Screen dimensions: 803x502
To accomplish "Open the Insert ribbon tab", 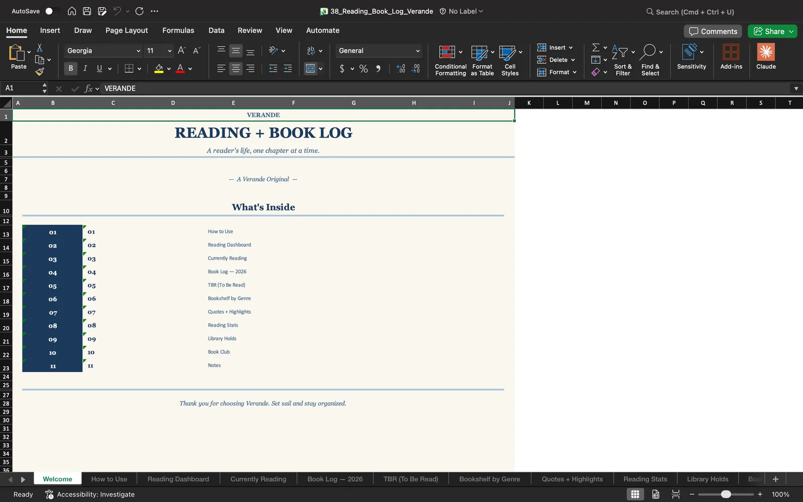I will click(x=50, y=30).
